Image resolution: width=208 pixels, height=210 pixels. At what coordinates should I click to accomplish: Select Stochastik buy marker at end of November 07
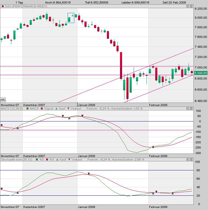click(17, 193)
